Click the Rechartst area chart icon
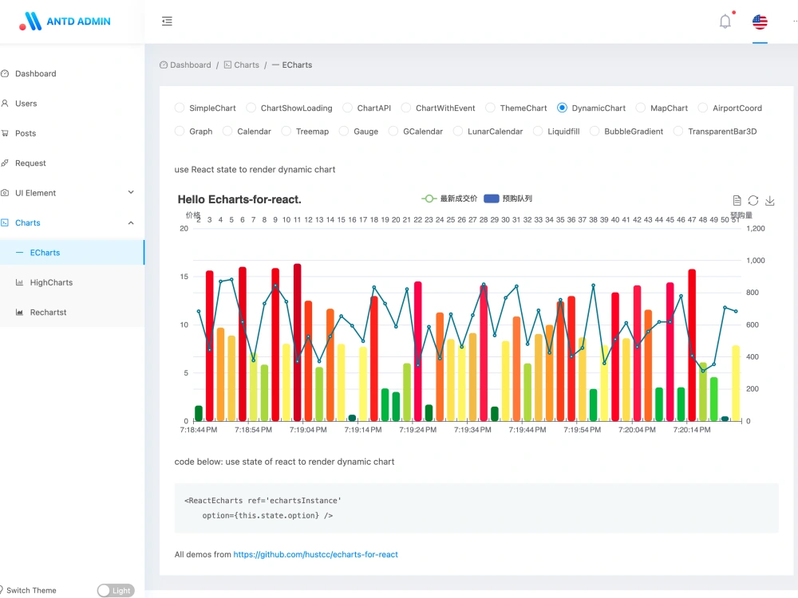Image resolution: width=798 pixels, height=598 pixels. (x=19, y=313)
